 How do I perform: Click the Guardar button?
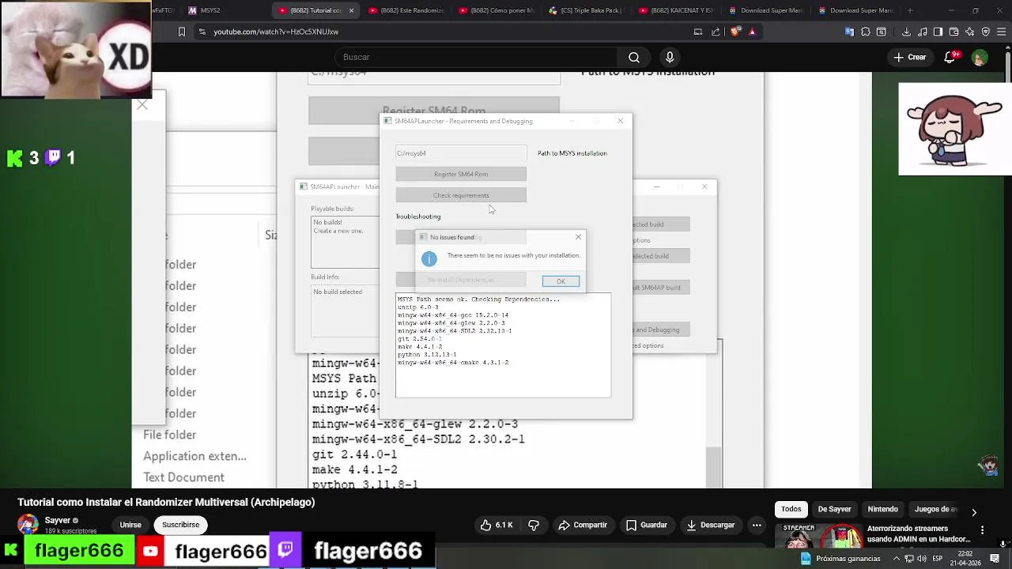[647, 525]
